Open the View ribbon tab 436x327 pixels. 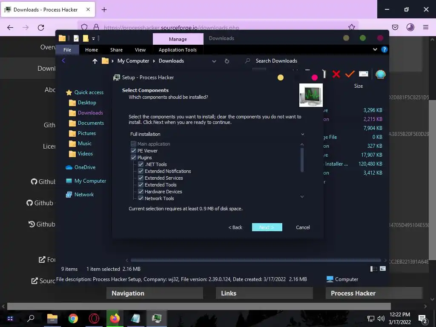click(x=140, y=50)
